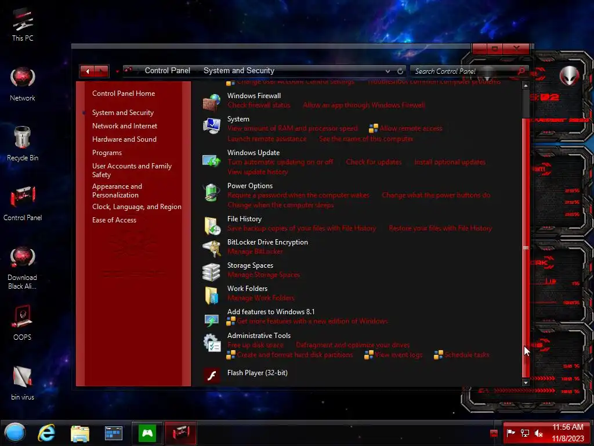Open the Download Black Ali... desktop icon

23,268
